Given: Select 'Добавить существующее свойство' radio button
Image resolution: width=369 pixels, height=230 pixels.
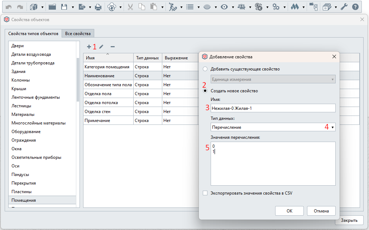Looking at the screenshot, I should [205, 69].
